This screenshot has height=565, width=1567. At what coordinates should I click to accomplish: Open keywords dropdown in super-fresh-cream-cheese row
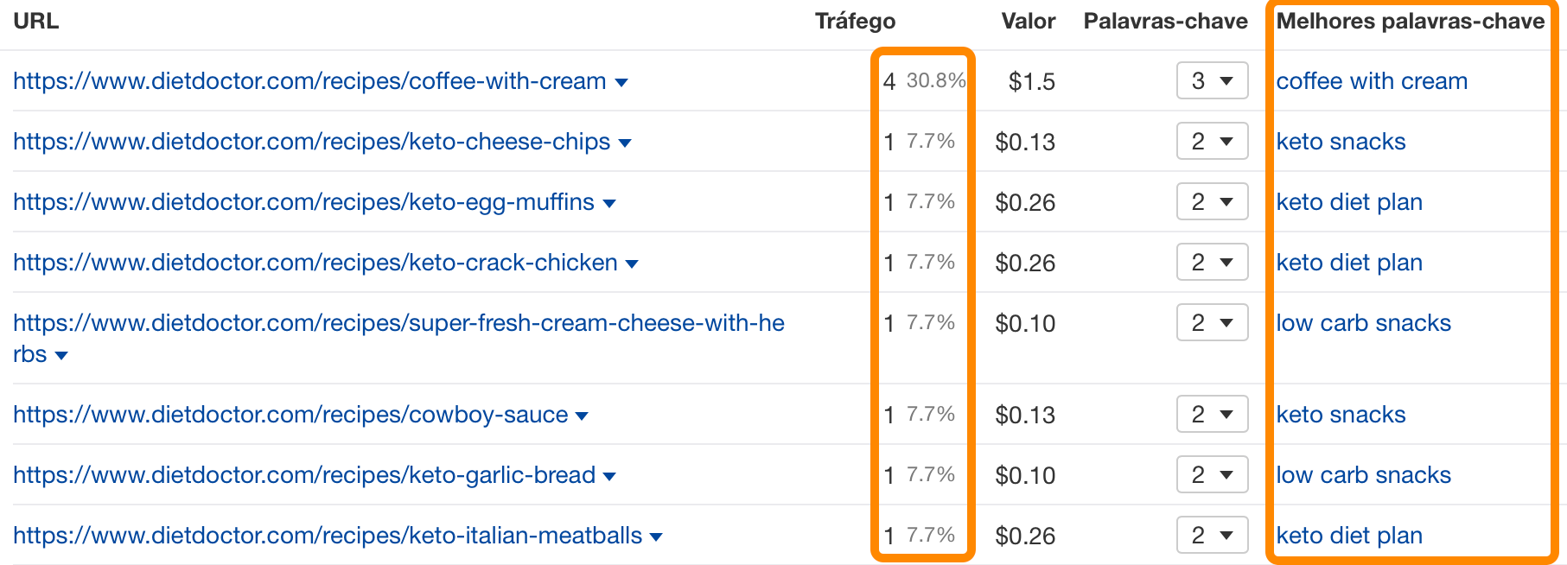[x=1212, y=323]
